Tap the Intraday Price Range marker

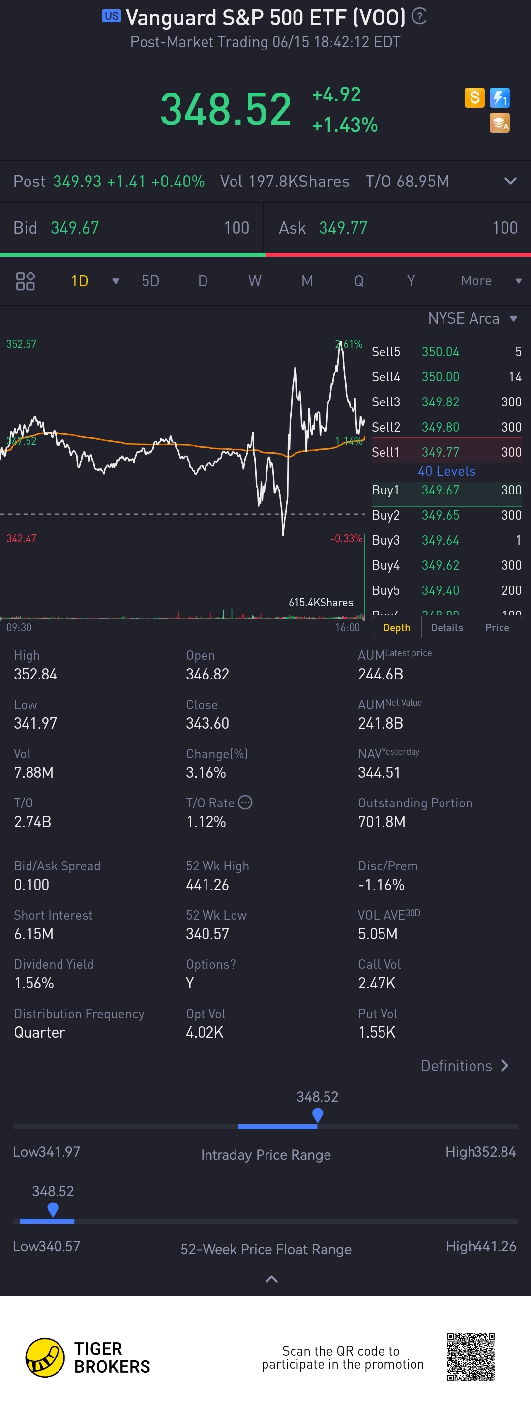coord(318,1115)
